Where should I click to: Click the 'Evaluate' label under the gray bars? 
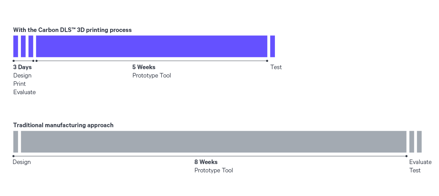point(420,162)
